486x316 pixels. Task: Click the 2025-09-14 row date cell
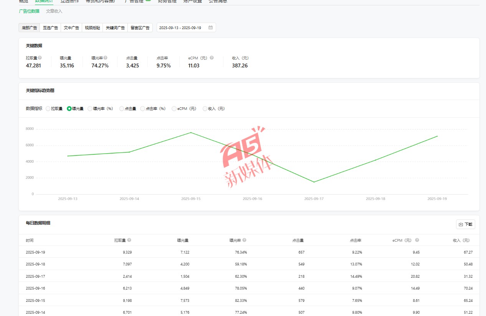pos(35,313)
